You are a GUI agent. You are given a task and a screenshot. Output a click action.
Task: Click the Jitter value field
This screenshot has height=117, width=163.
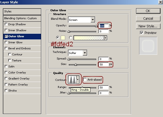[104, 93]
